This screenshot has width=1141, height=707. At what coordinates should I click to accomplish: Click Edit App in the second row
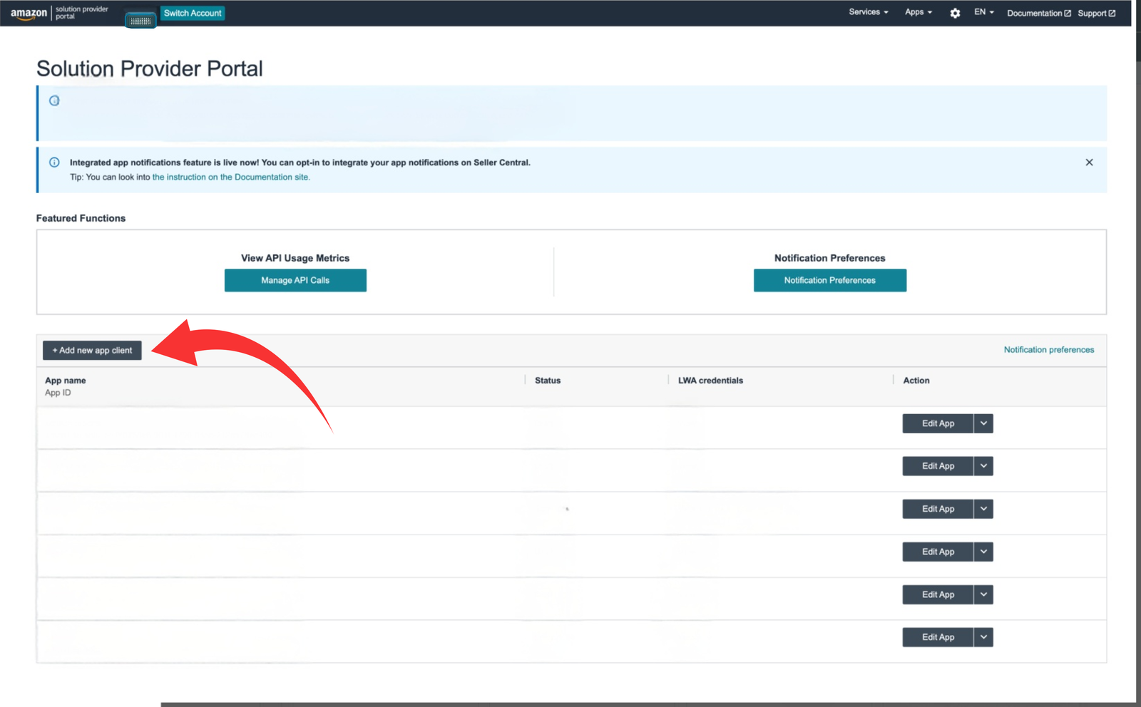938,466
